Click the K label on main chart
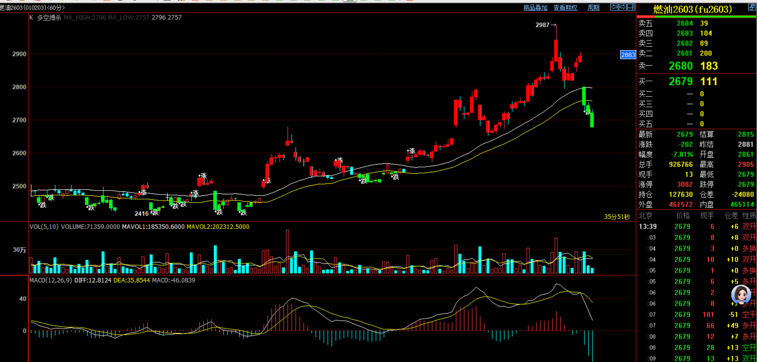The image size is (757, 362). [31, 18]
